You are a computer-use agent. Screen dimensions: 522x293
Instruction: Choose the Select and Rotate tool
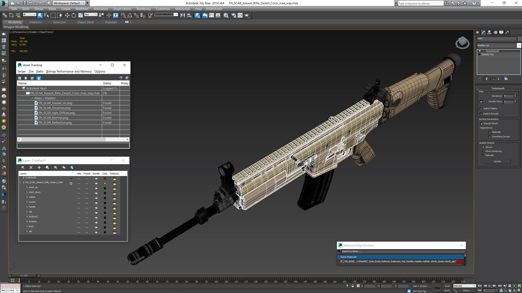click(74, 15)
